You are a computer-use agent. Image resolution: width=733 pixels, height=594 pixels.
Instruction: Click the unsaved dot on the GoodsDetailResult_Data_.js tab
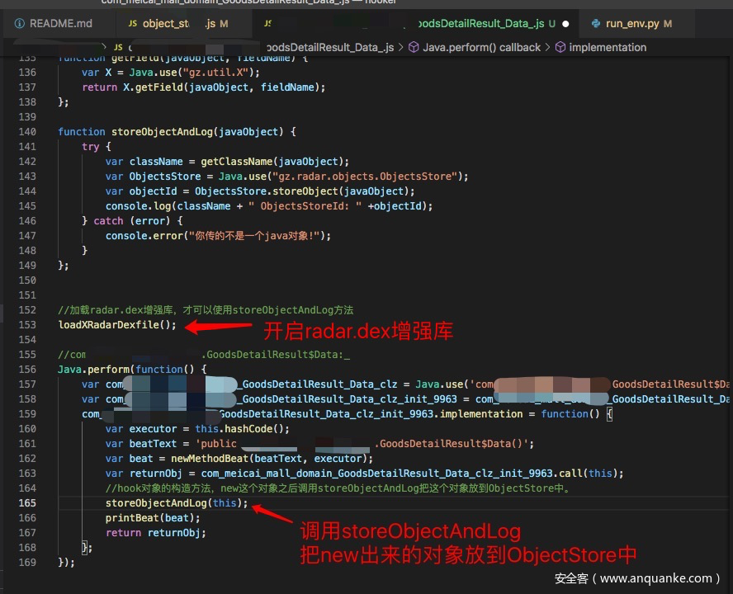[566, 23]
